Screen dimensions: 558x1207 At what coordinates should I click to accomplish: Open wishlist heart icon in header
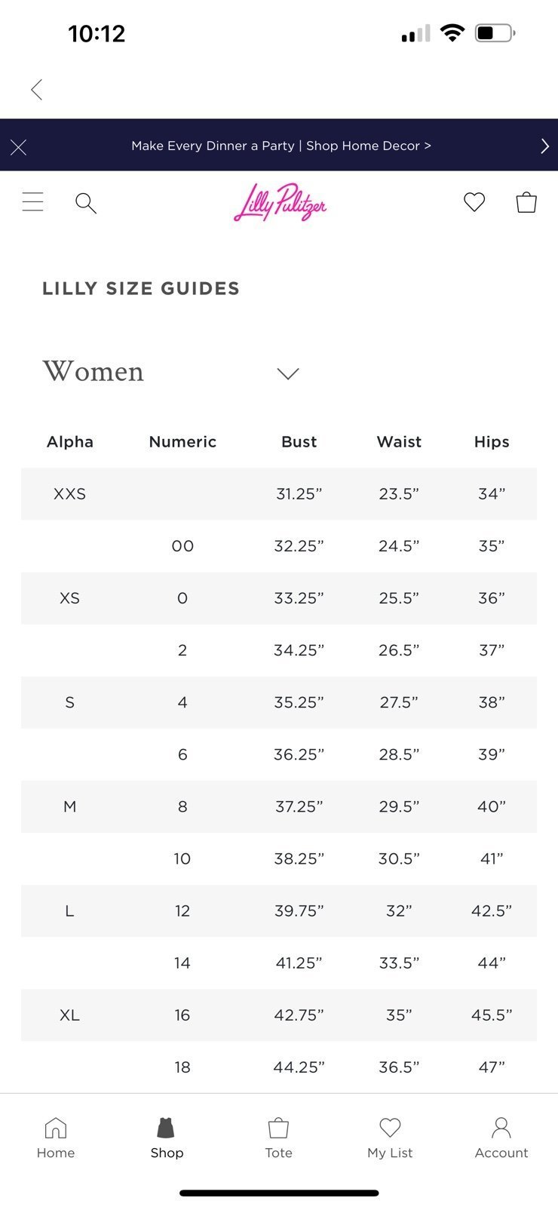tap(474, 201)
